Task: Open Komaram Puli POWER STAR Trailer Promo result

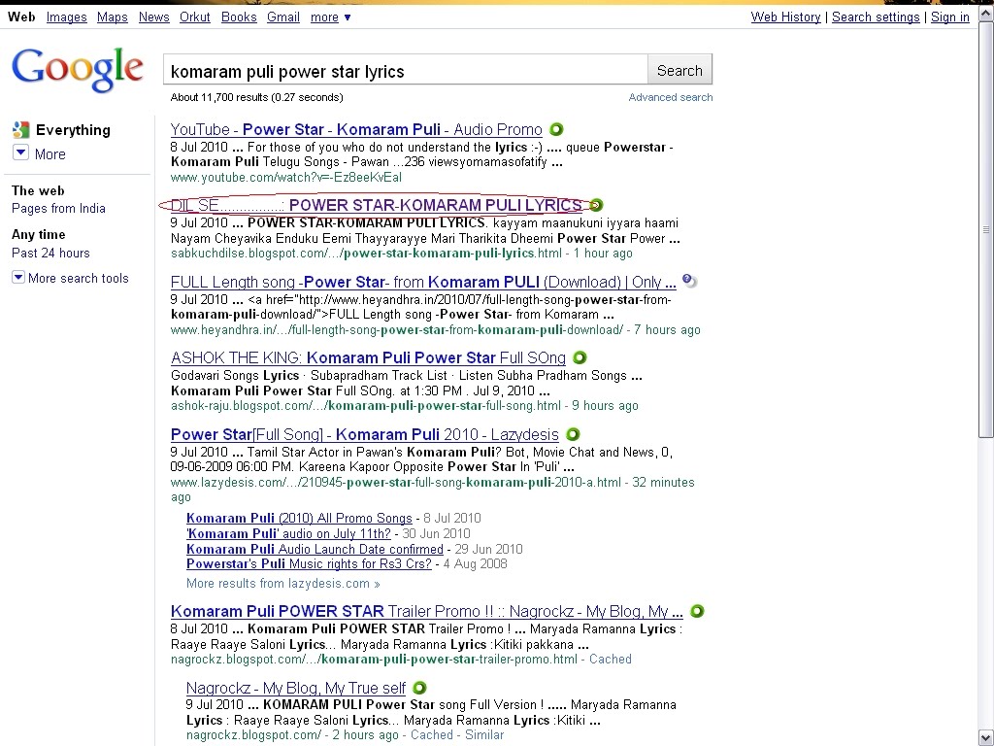Action: coord(427,612)
